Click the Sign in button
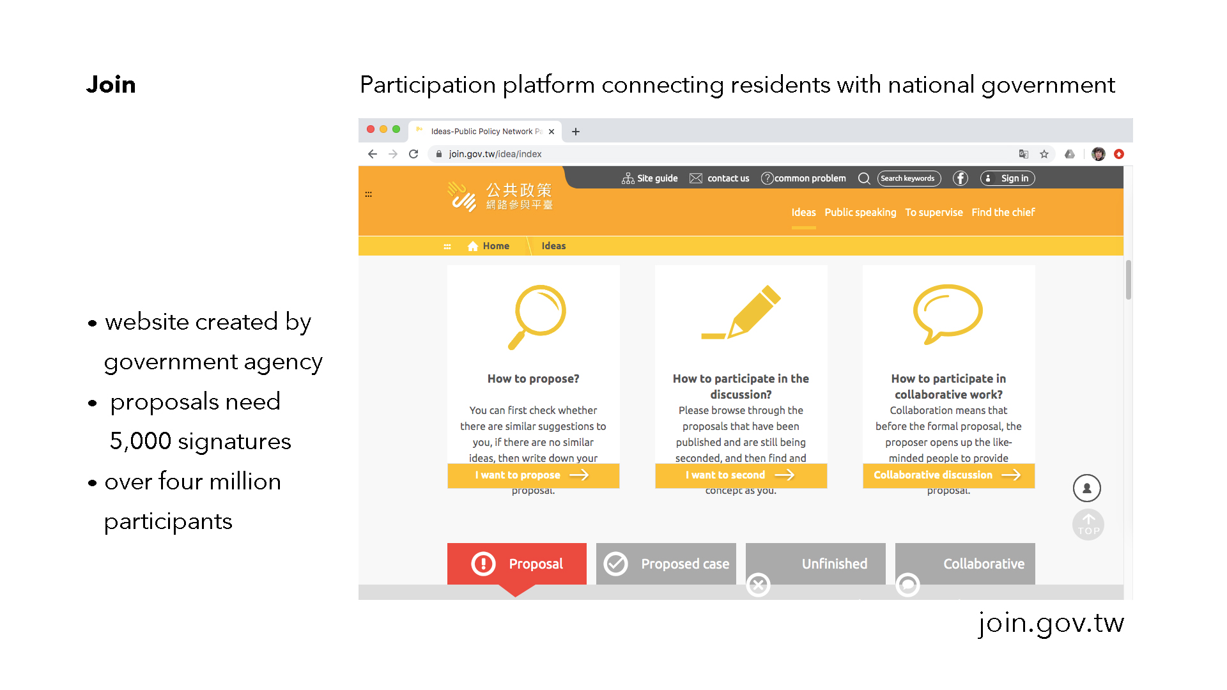This screenshot has height=690, width=1227. 1008,178
